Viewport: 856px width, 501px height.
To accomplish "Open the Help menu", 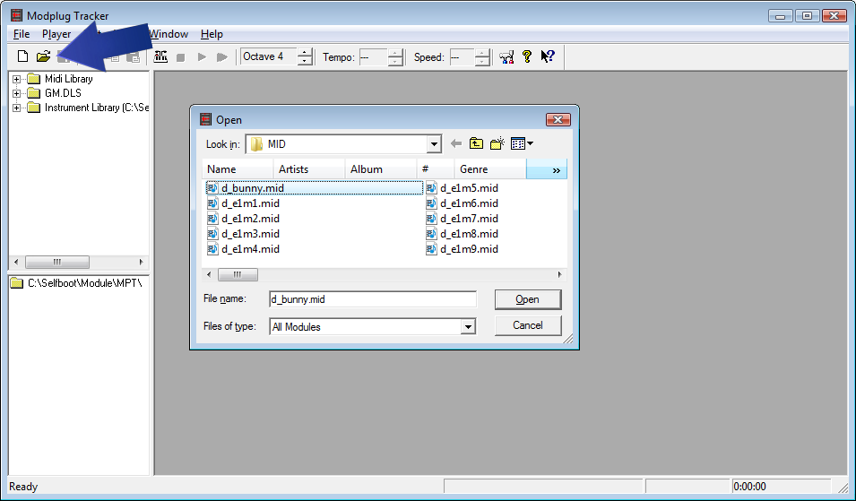I will (x=212, y=34).
